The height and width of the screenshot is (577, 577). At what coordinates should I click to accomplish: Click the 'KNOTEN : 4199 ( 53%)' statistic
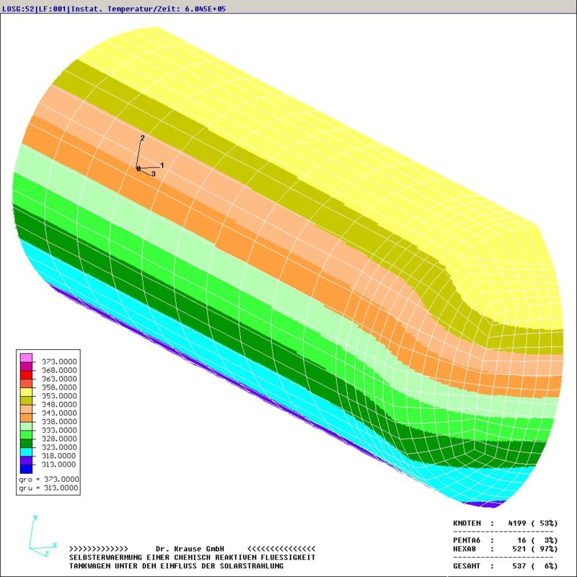click(x=506, y=523)
